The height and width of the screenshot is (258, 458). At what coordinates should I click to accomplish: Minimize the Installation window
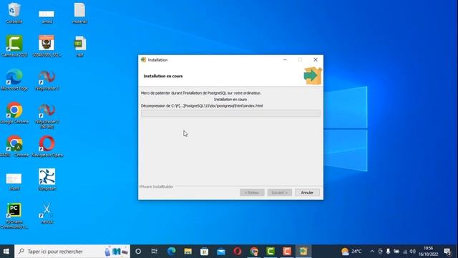pos(285,59)
